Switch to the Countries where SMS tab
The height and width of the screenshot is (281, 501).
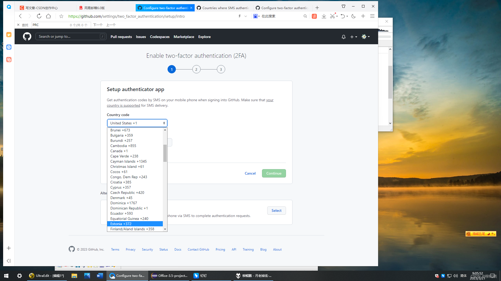223,8
